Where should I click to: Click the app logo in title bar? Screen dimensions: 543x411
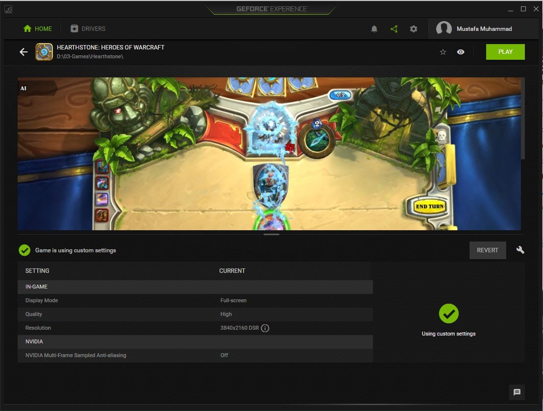tap(8, 9)
